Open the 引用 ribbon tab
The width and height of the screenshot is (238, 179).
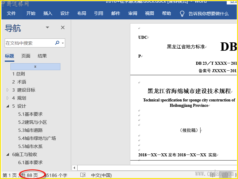point(99,13)
